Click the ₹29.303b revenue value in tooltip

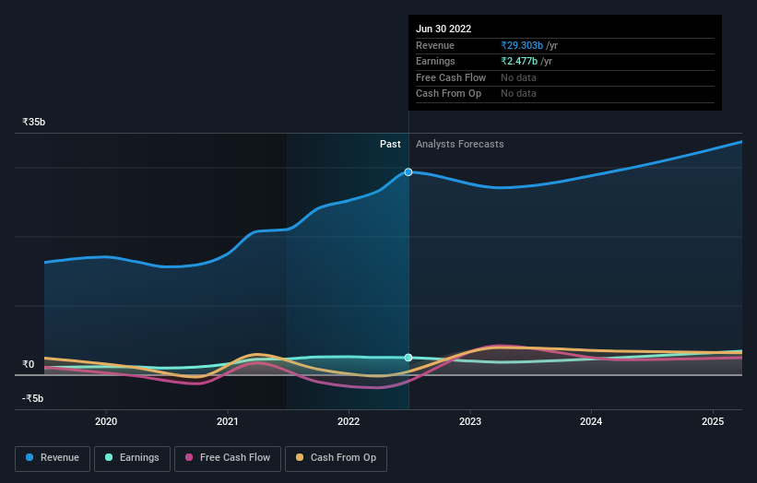pos(522,45)
